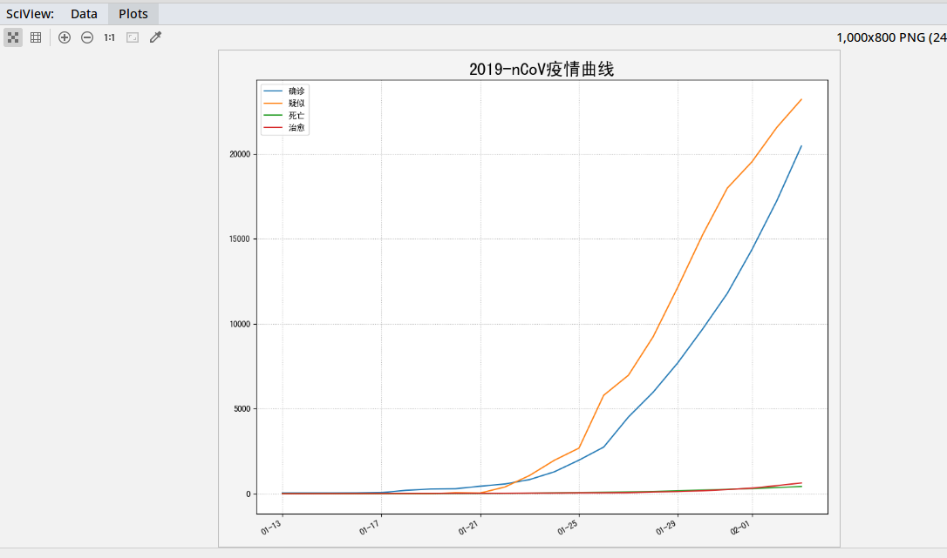This screenshot has width=947, height=558.
Task: Zoom out using the minus magnifier icon
Action: [x=87, y=37]
